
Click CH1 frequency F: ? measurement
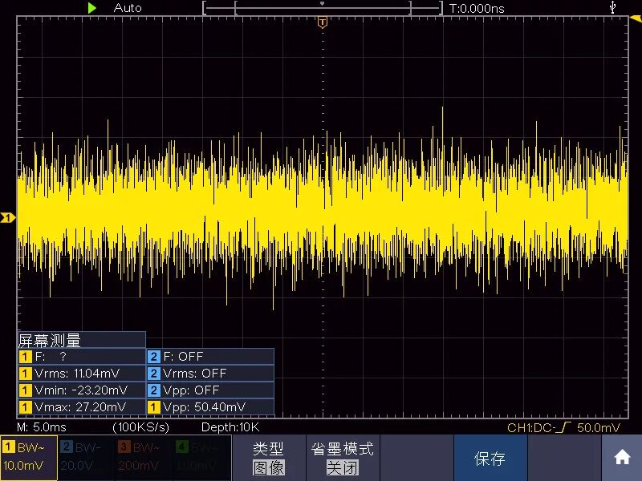click(82, 356)
